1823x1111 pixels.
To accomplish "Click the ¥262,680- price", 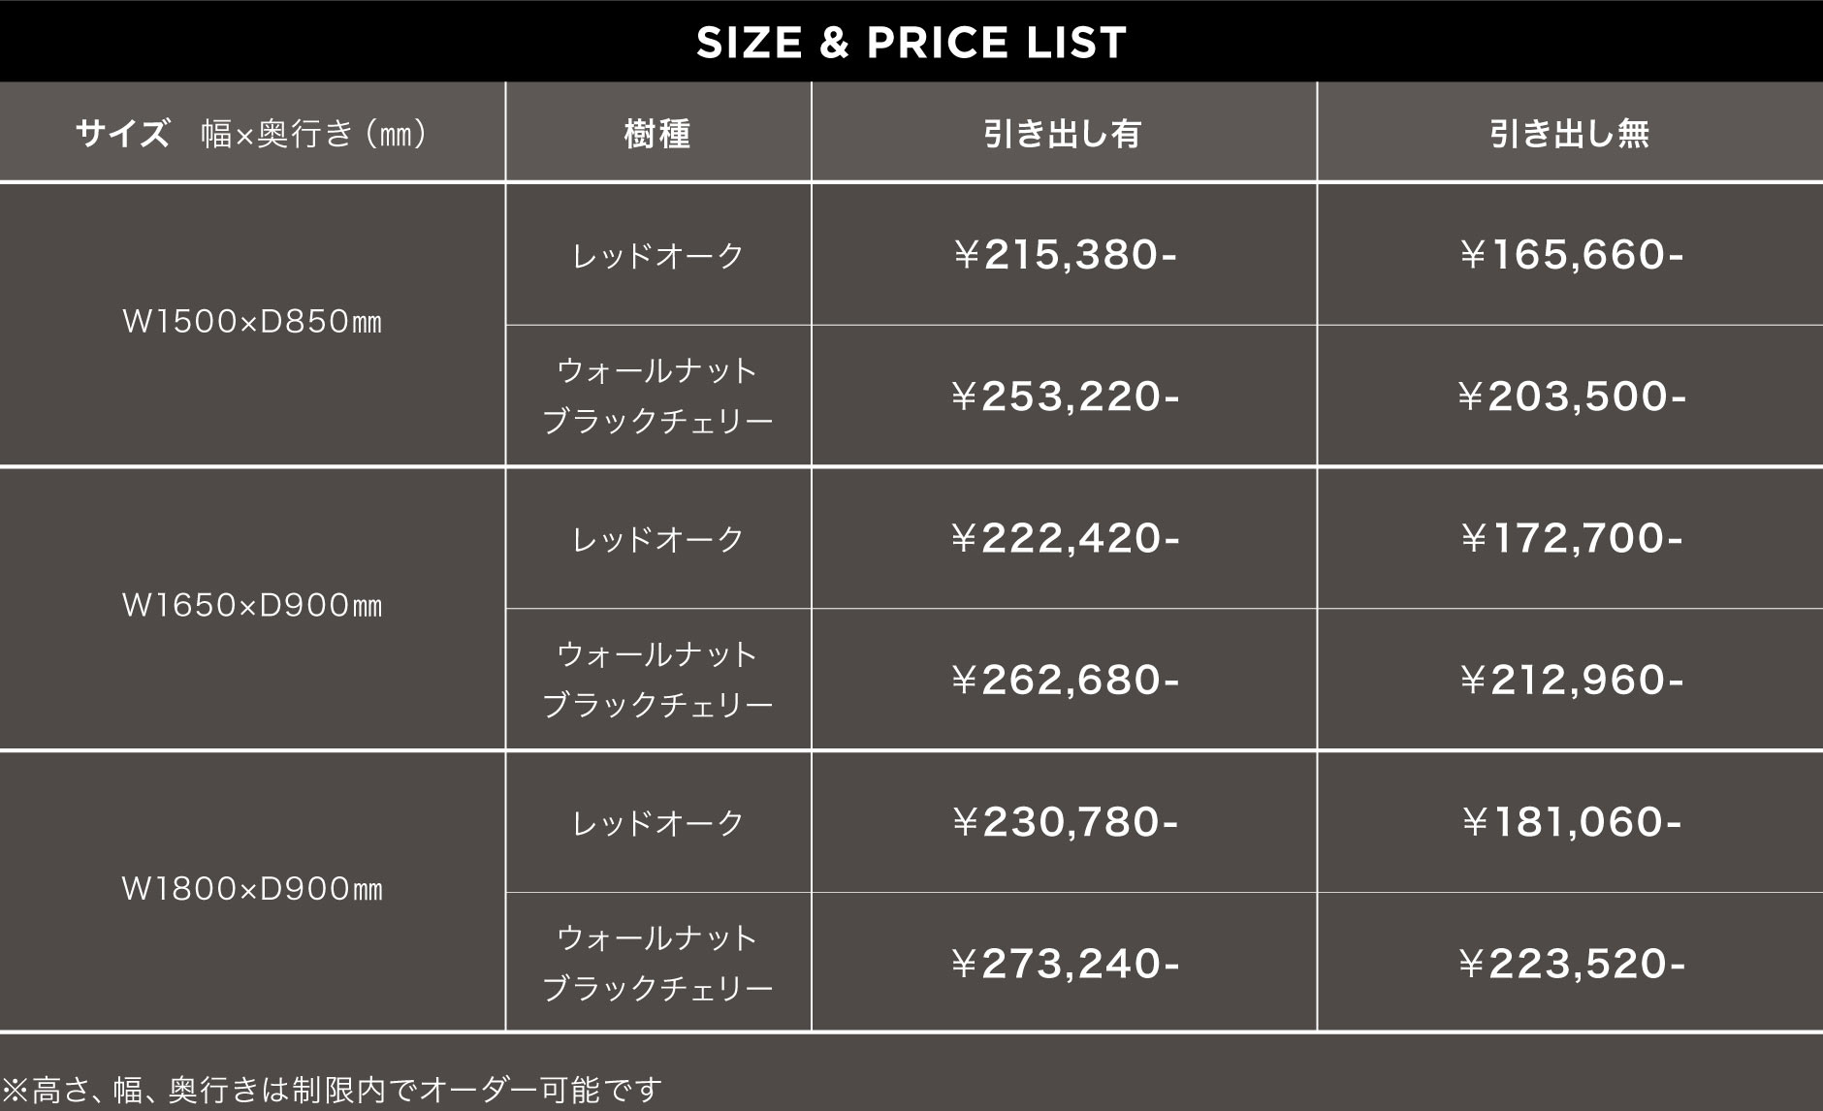I will 1064,681.
